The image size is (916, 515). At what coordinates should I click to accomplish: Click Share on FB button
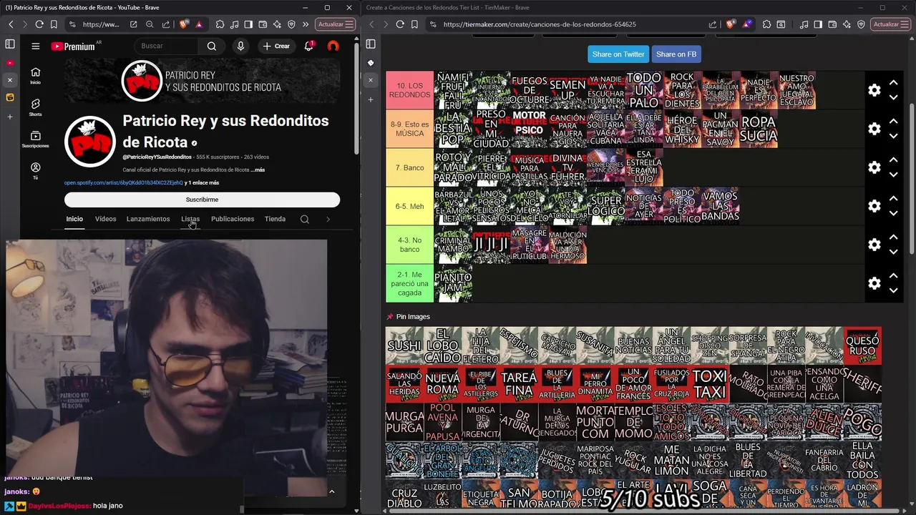click(x=676, y=54)
